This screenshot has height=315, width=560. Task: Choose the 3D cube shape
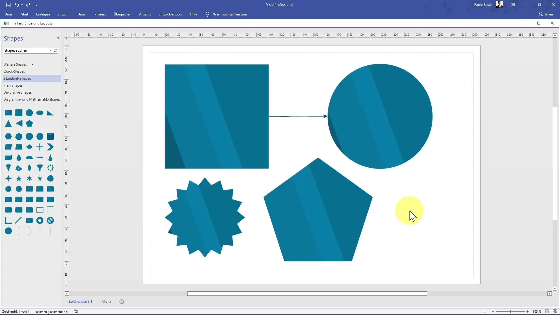pos(8,157)
